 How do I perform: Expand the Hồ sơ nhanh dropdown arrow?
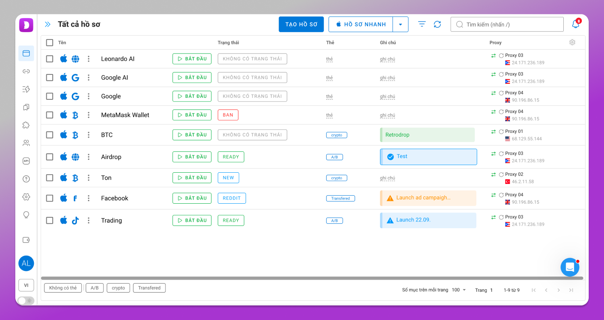(x=400, y=24)
